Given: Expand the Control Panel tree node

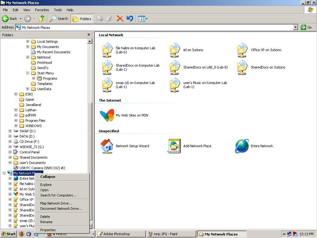Looking at the screenshot, I should [10, 152].
